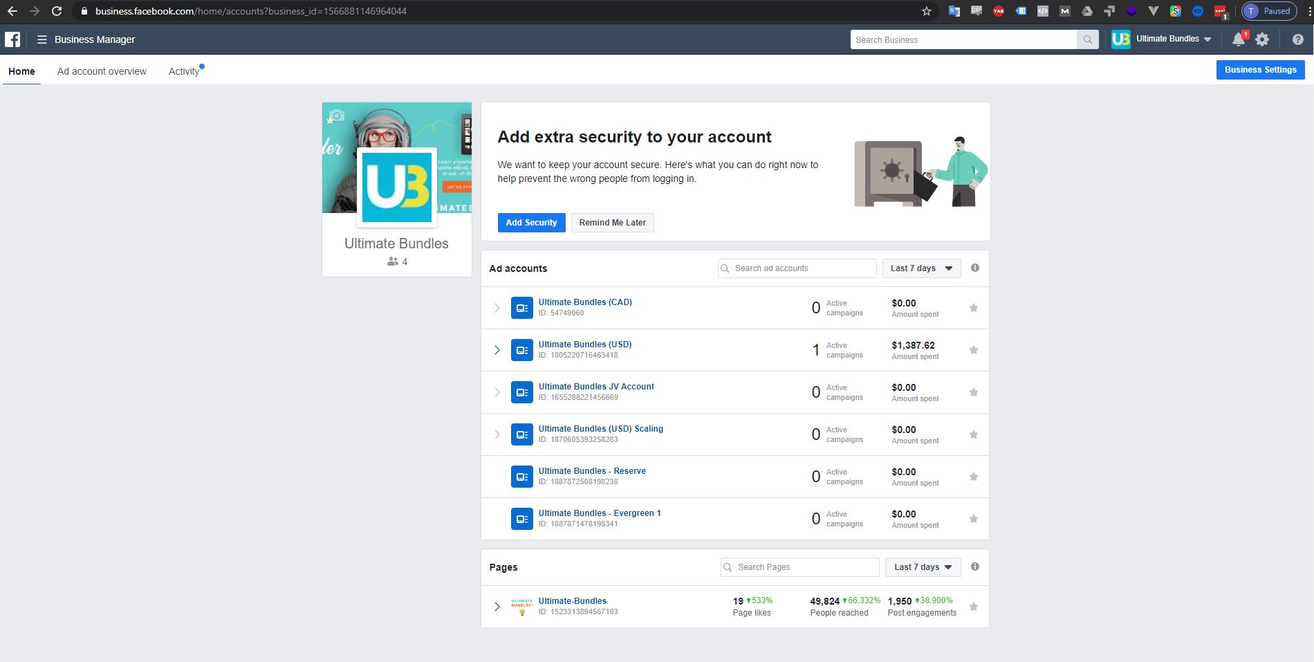Open the help question mark icon

coord(1297,39)
